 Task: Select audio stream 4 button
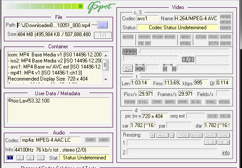[x=41, y=158]
